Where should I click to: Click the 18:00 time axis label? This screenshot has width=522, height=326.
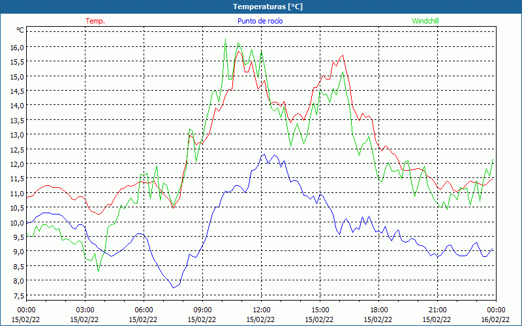(x=378, y=310)
